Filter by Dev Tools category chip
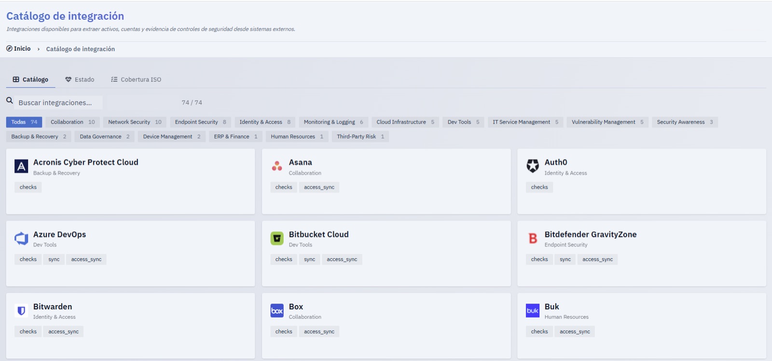 click(x=464, y=122)
